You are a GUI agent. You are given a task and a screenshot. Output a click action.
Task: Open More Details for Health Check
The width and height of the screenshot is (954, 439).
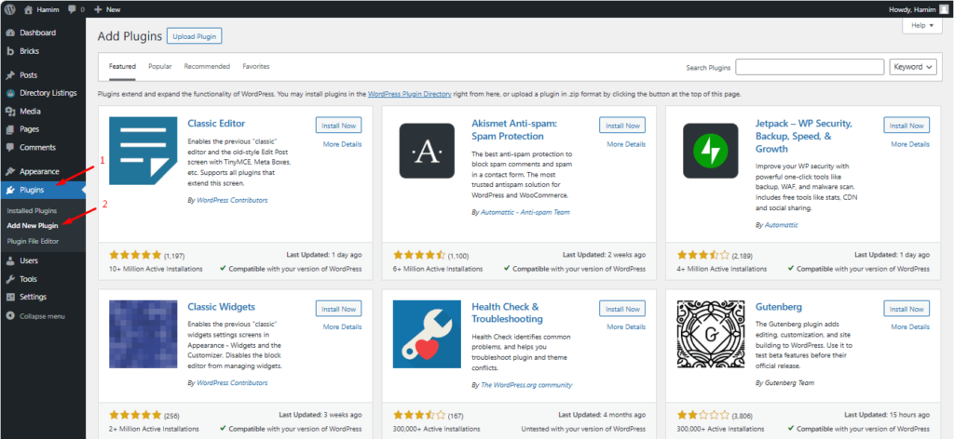(626, 327)
